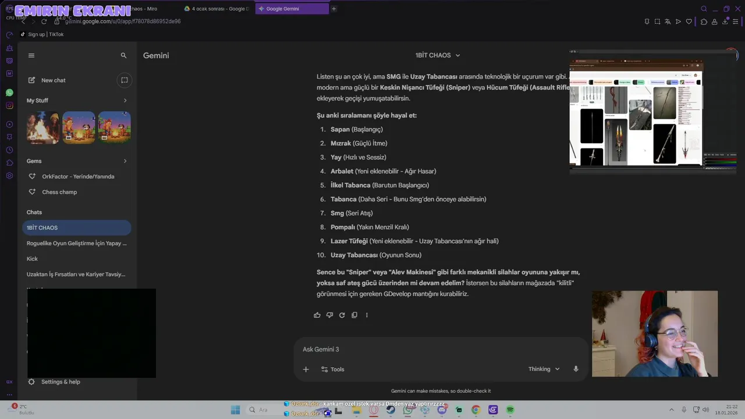The height and width of the screenshot is (419, 745).
Task: Open the Tools menu
Action: (333, 369)
